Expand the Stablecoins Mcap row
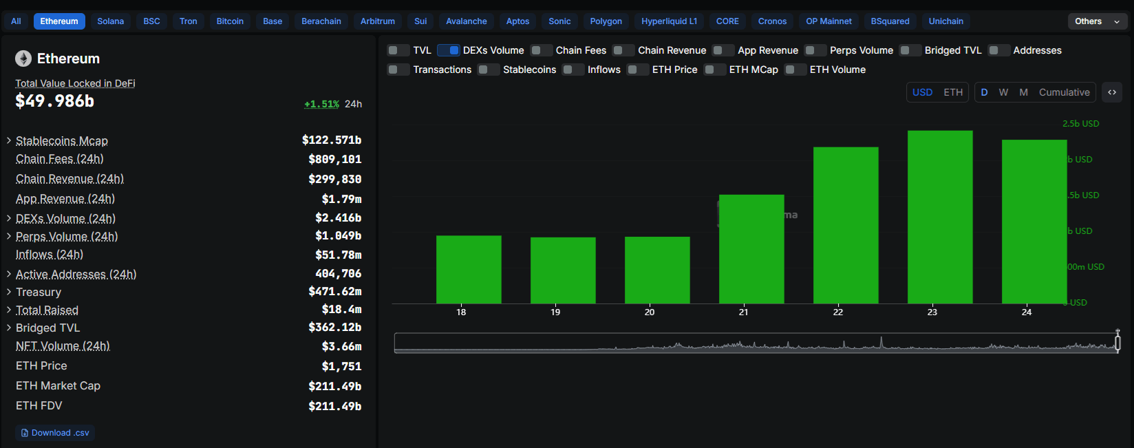This screenshot has width=1134, height=448. tap(9, 140)
